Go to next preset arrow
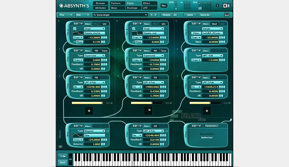This screenshot has width=289, height=167. (x=156, y=15)
